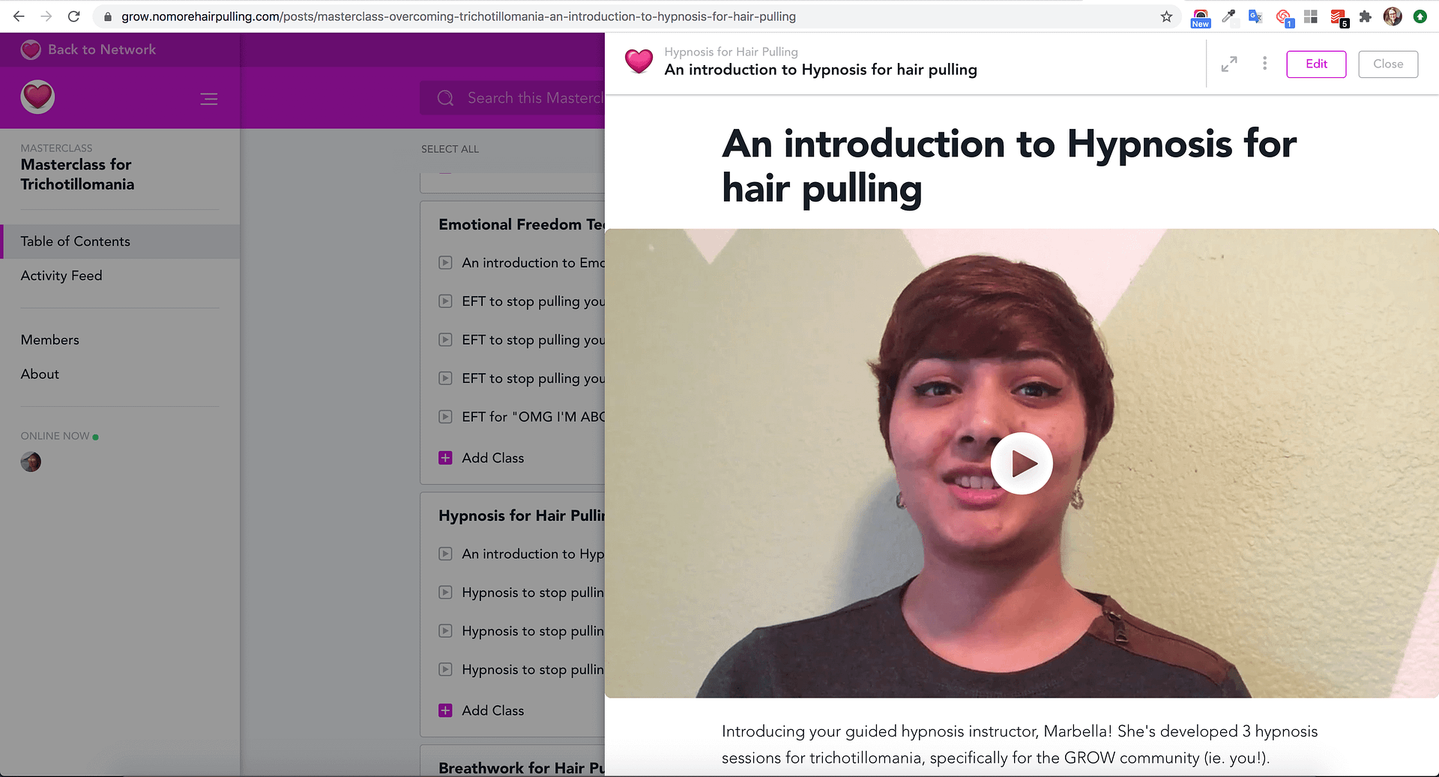Click the grid squares extension icon
Image resolution: width=1439 pixels, height=777 pixels.
coord(1310,16)
